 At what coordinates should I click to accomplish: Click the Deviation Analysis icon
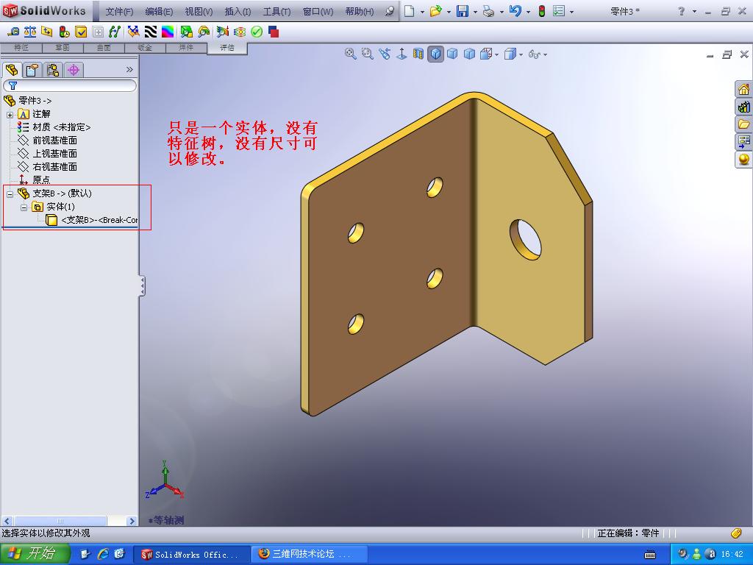tap(114, 32)
